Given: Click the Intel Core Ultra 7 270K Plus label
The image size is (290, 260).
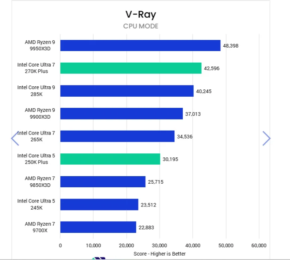Looking at the screenshot, I should point(36,68).
